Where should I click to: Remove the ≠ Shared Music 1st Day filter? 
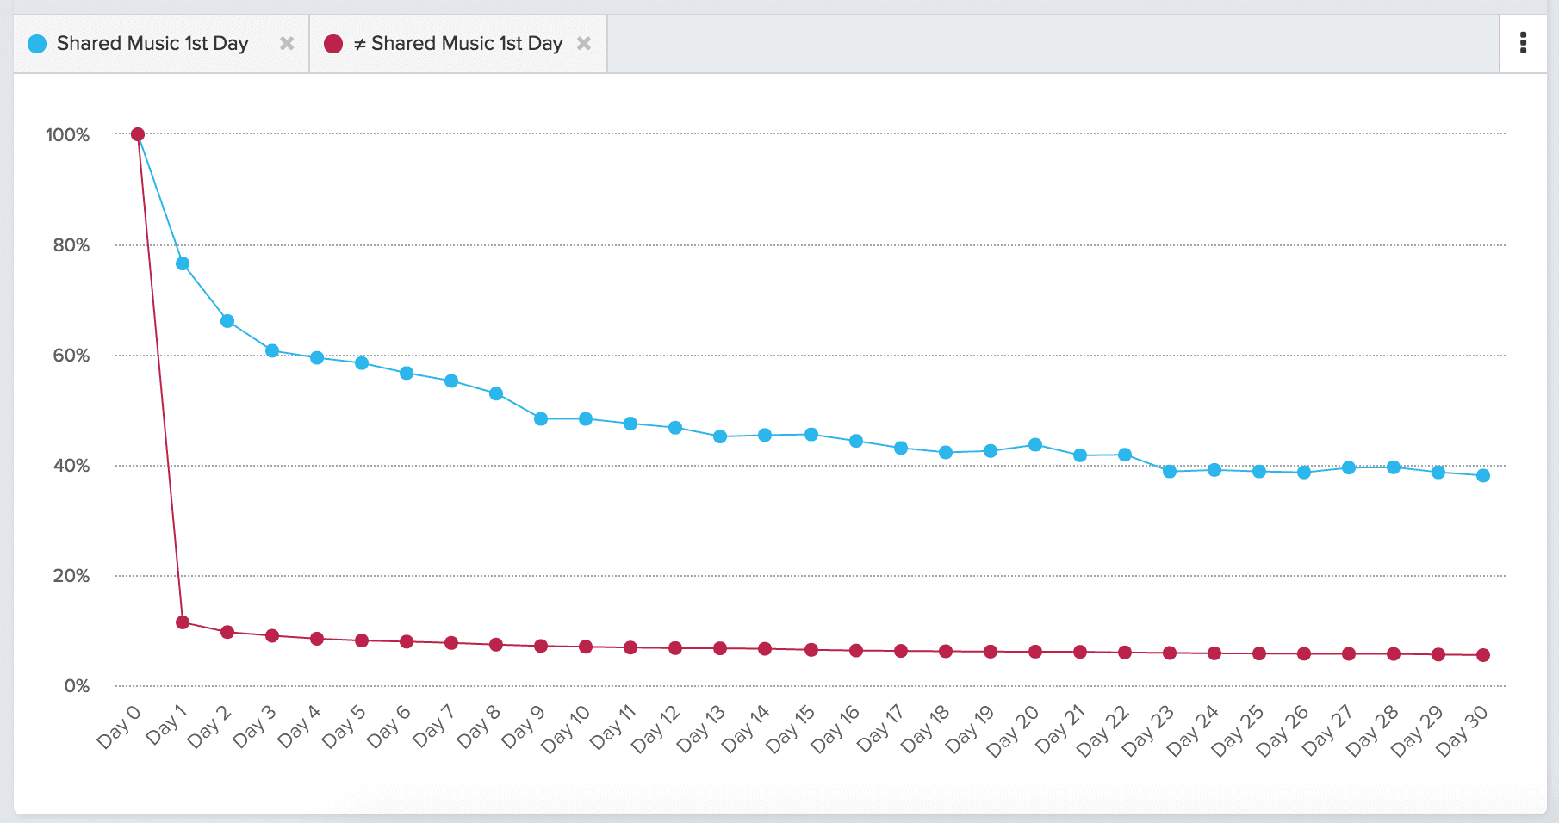585,43
